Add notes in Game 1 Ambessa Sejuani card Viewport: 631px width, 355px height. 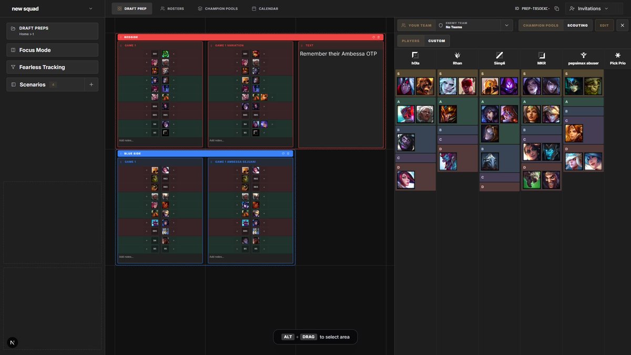click(250, 257)
